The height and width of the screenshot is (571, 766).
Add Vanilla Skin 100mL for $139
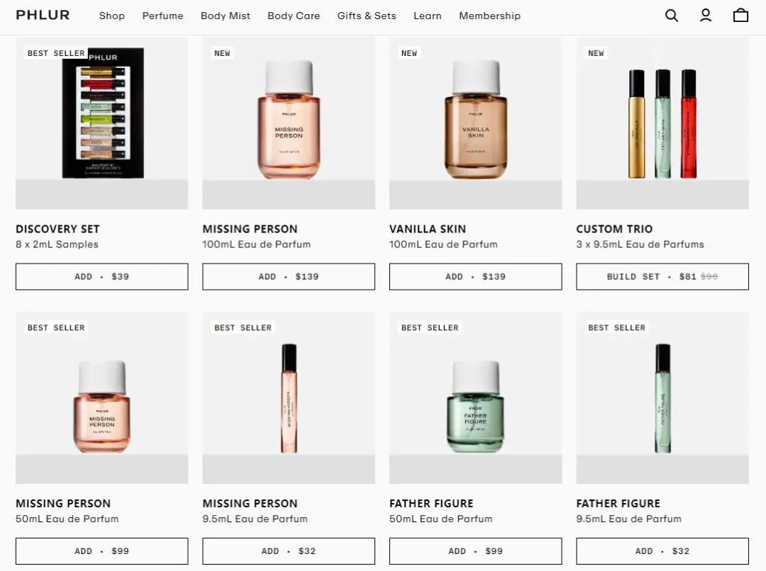coord(475,277)
